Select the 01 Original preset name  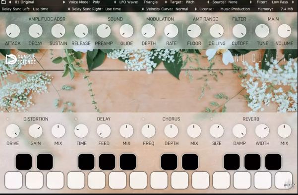click(x=24, y=2)
